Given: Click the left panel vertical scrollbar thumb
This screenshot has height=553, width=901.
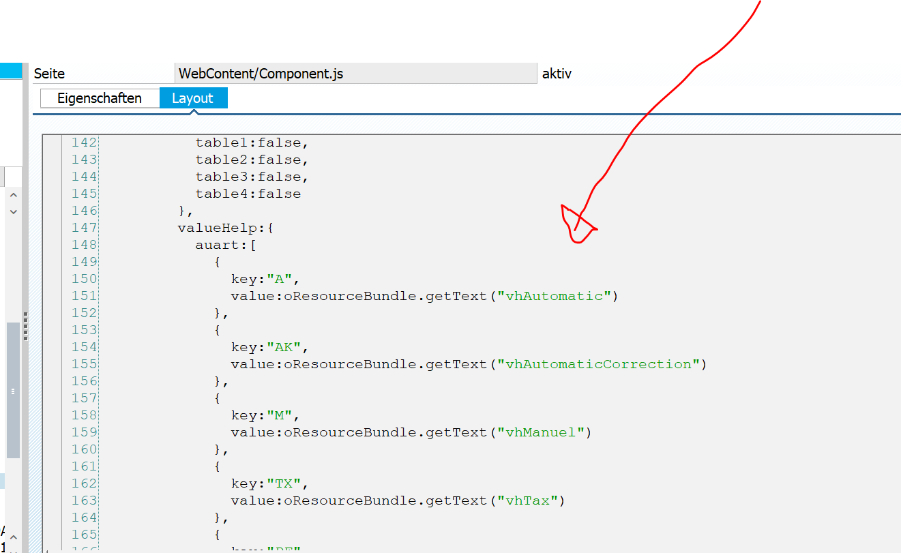Looking at the screenshot, I should (13, 390).
